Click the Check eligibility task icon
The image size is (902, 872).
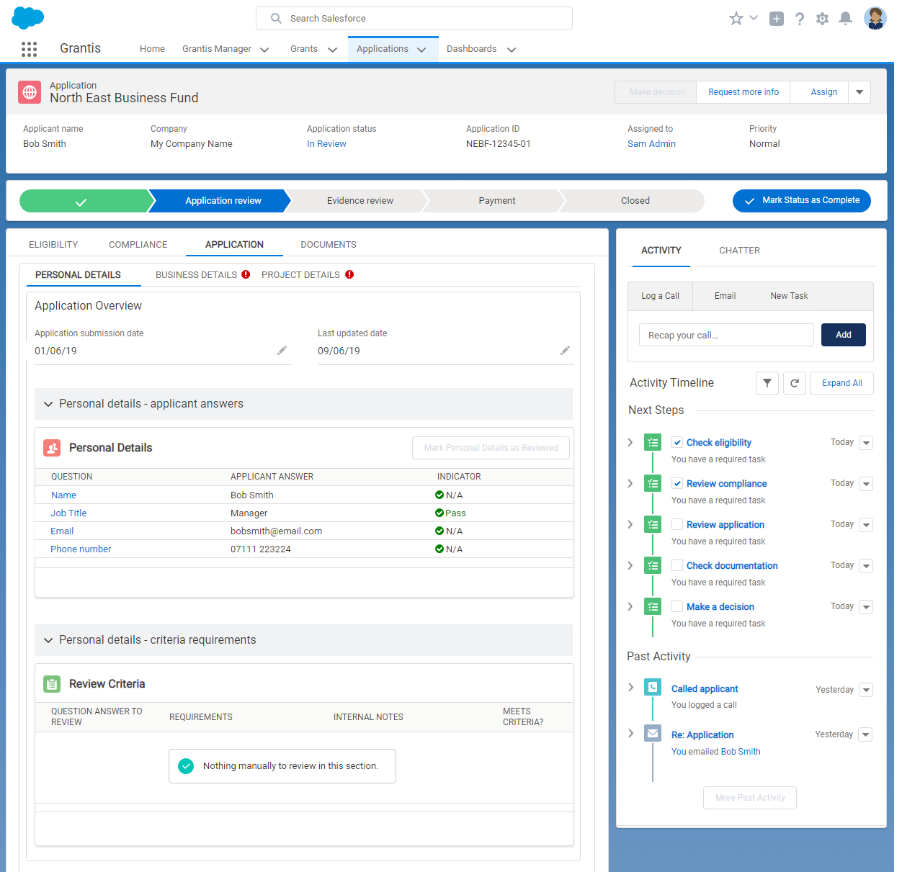click(653, 442)
